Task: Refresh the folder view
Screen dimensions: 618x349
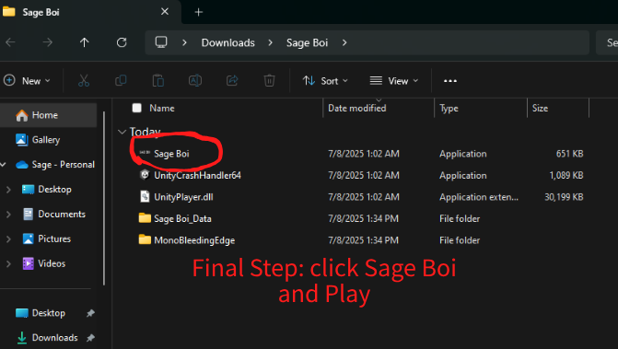Action: click(x=122, y=42)
